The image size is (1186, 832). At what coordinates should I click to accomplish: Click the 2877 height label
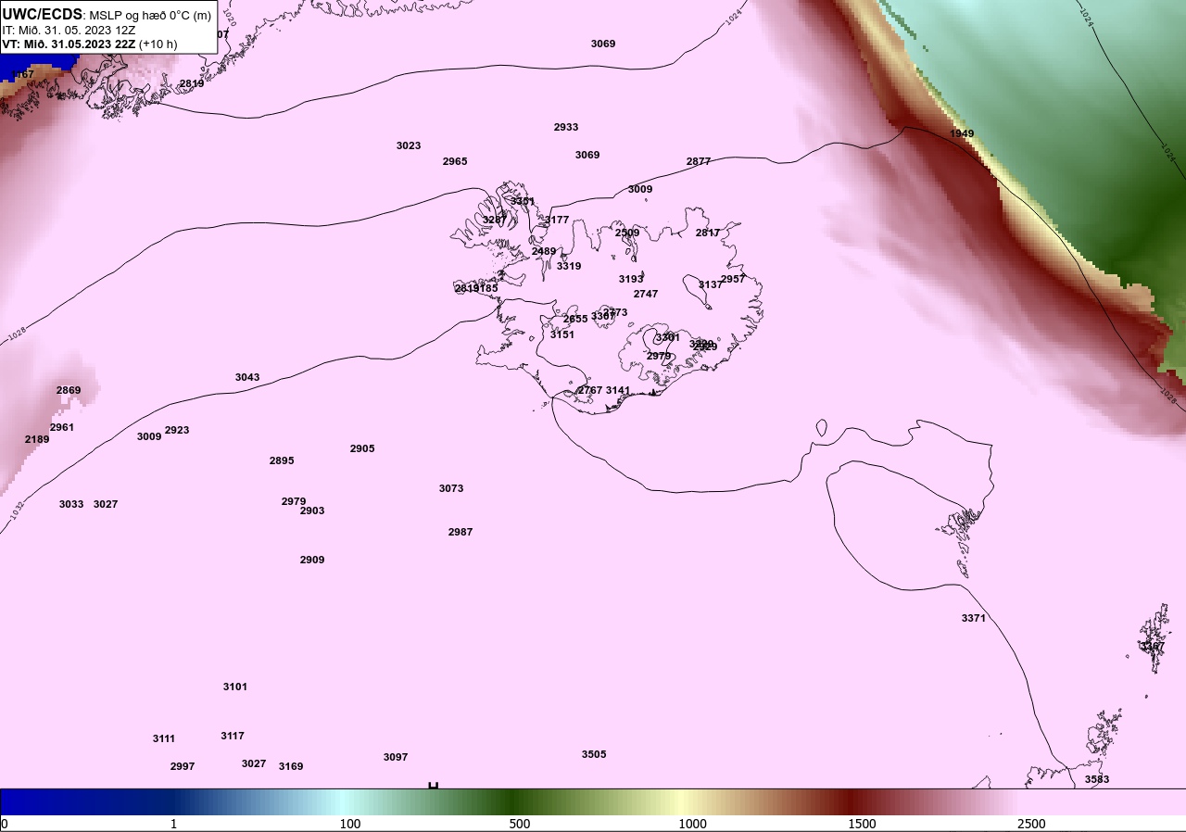[699, 161]
